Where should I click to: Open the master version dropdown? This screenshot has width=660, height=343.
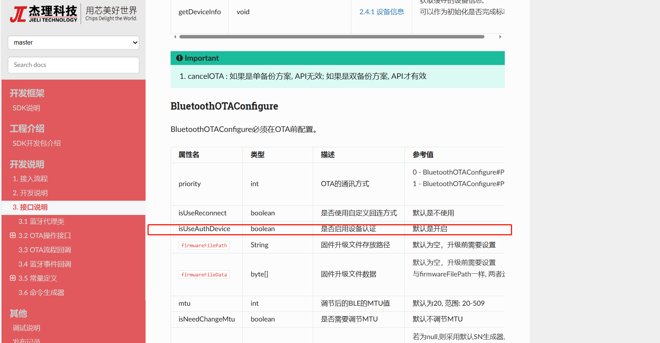pos(73,42)
